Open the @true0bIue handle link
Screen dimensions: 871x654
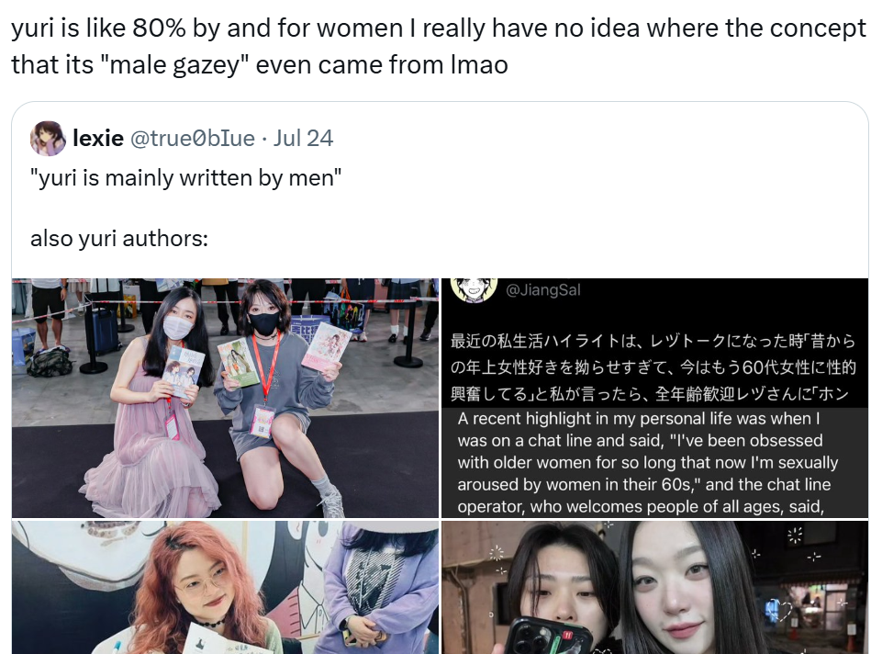point(192,138)
